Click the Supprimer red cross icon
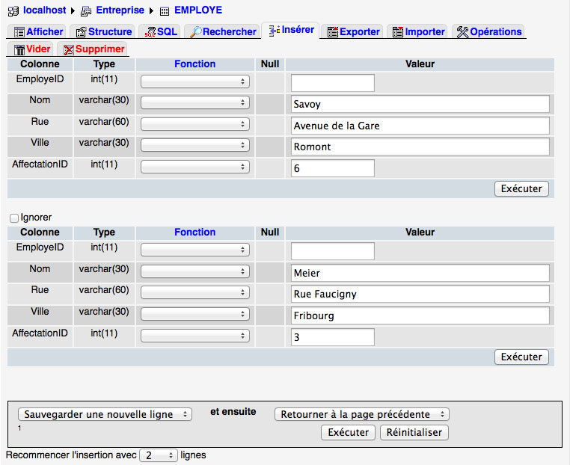570x465 pixels. (x=69, y=49)
